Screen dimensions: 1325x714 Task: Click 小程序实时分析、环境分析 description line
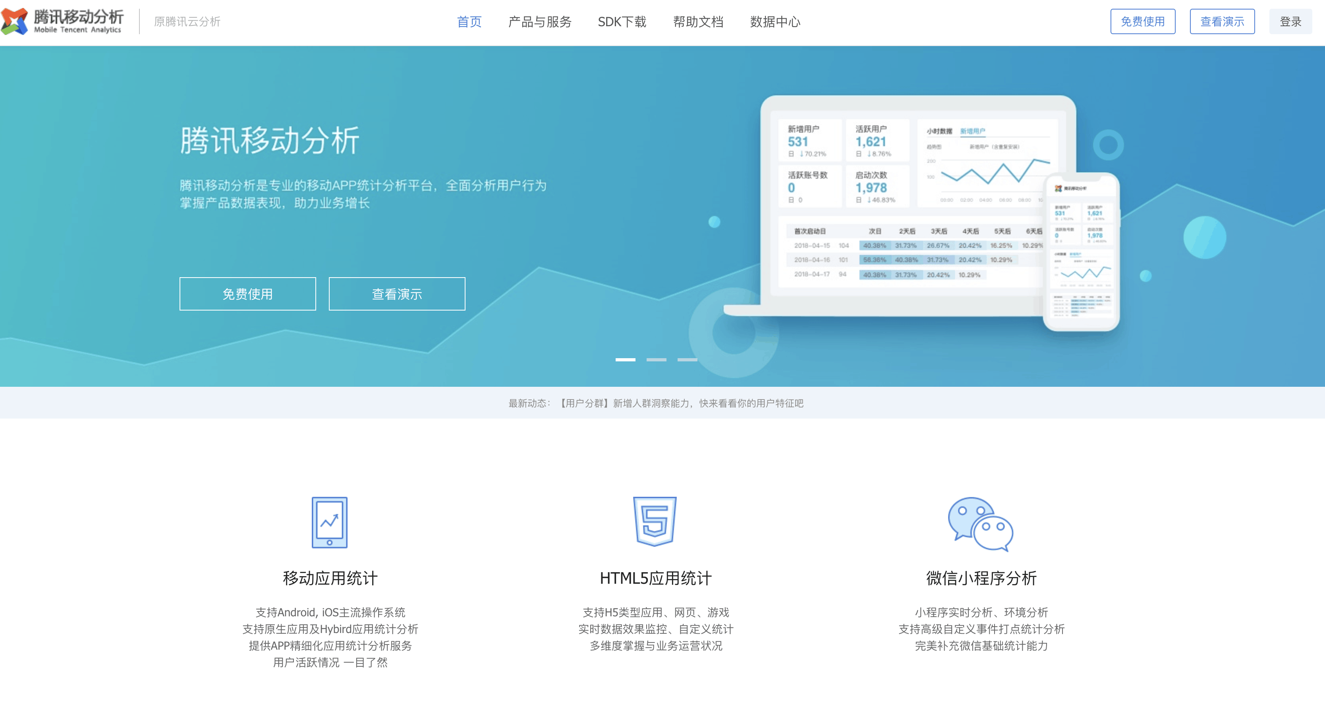pos(981,612)
